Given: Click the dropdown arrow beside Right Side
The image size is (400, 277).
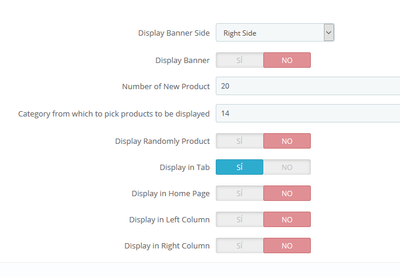Looking at the screenshot, I should click(x=329, y=33).
